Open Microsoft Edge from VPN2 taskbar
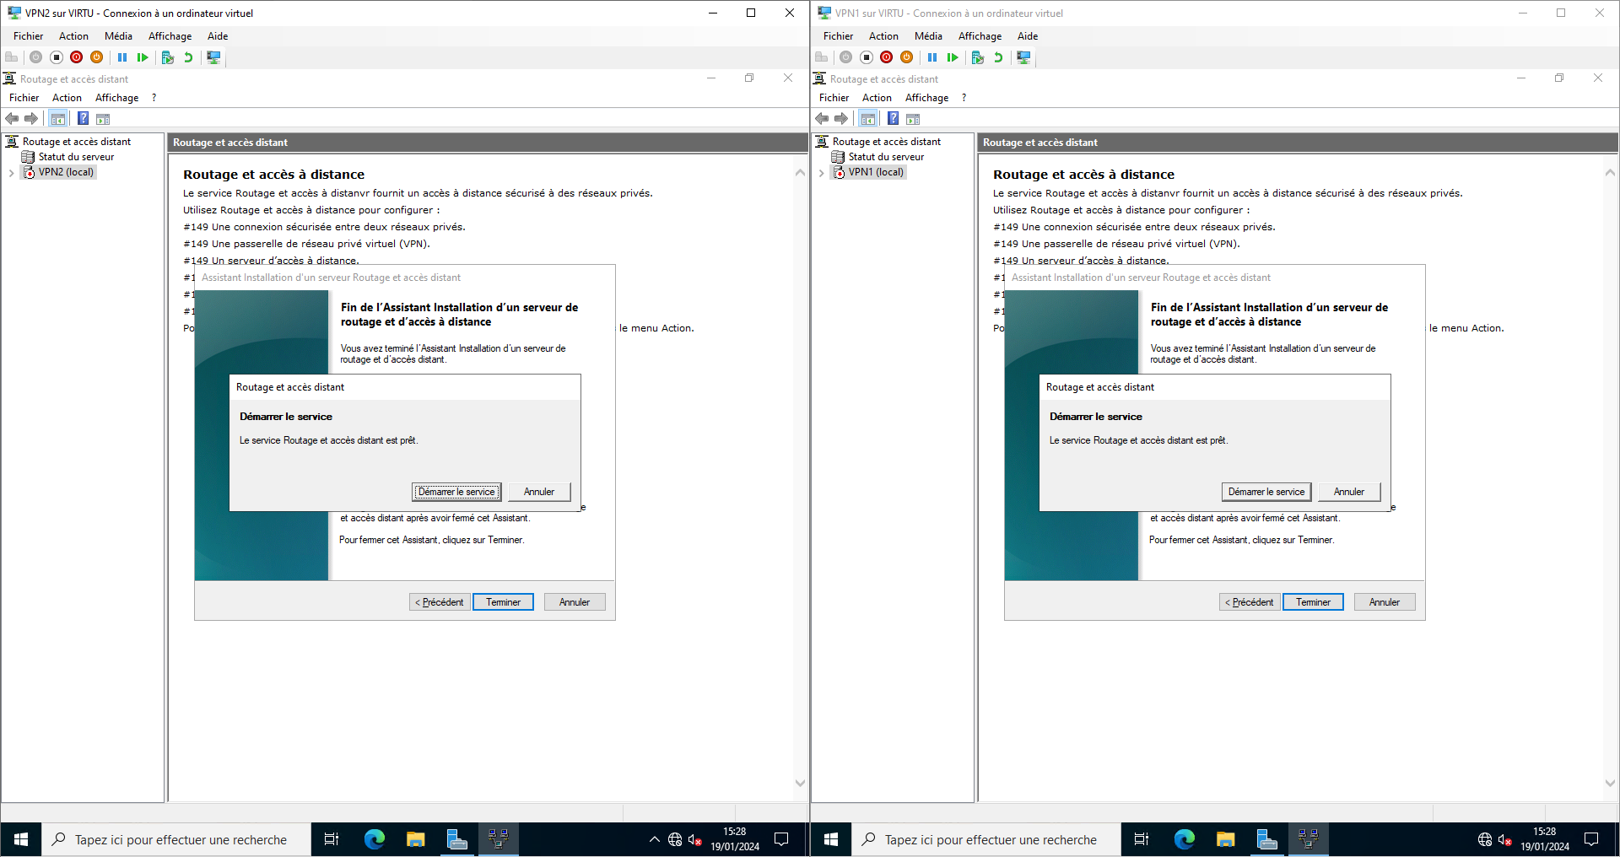The image size is (1620, 857). 375,839
